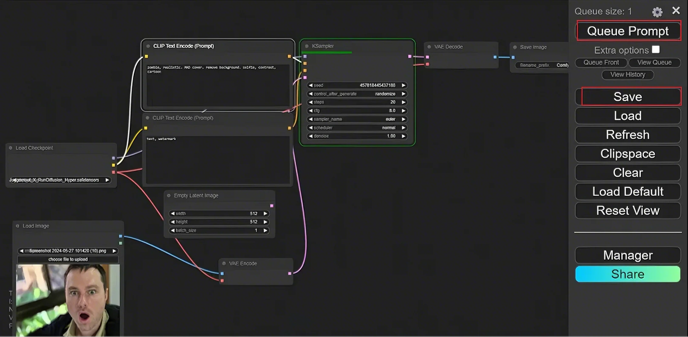Increase denoise with its right arrow
Screen dimensions: 688x337
404,136
